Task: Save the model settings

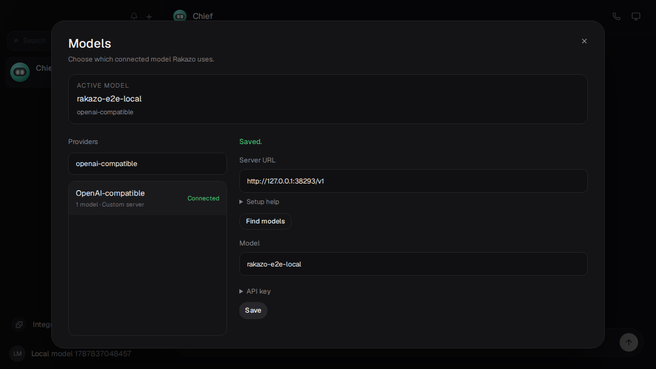Action: (253, 311)
